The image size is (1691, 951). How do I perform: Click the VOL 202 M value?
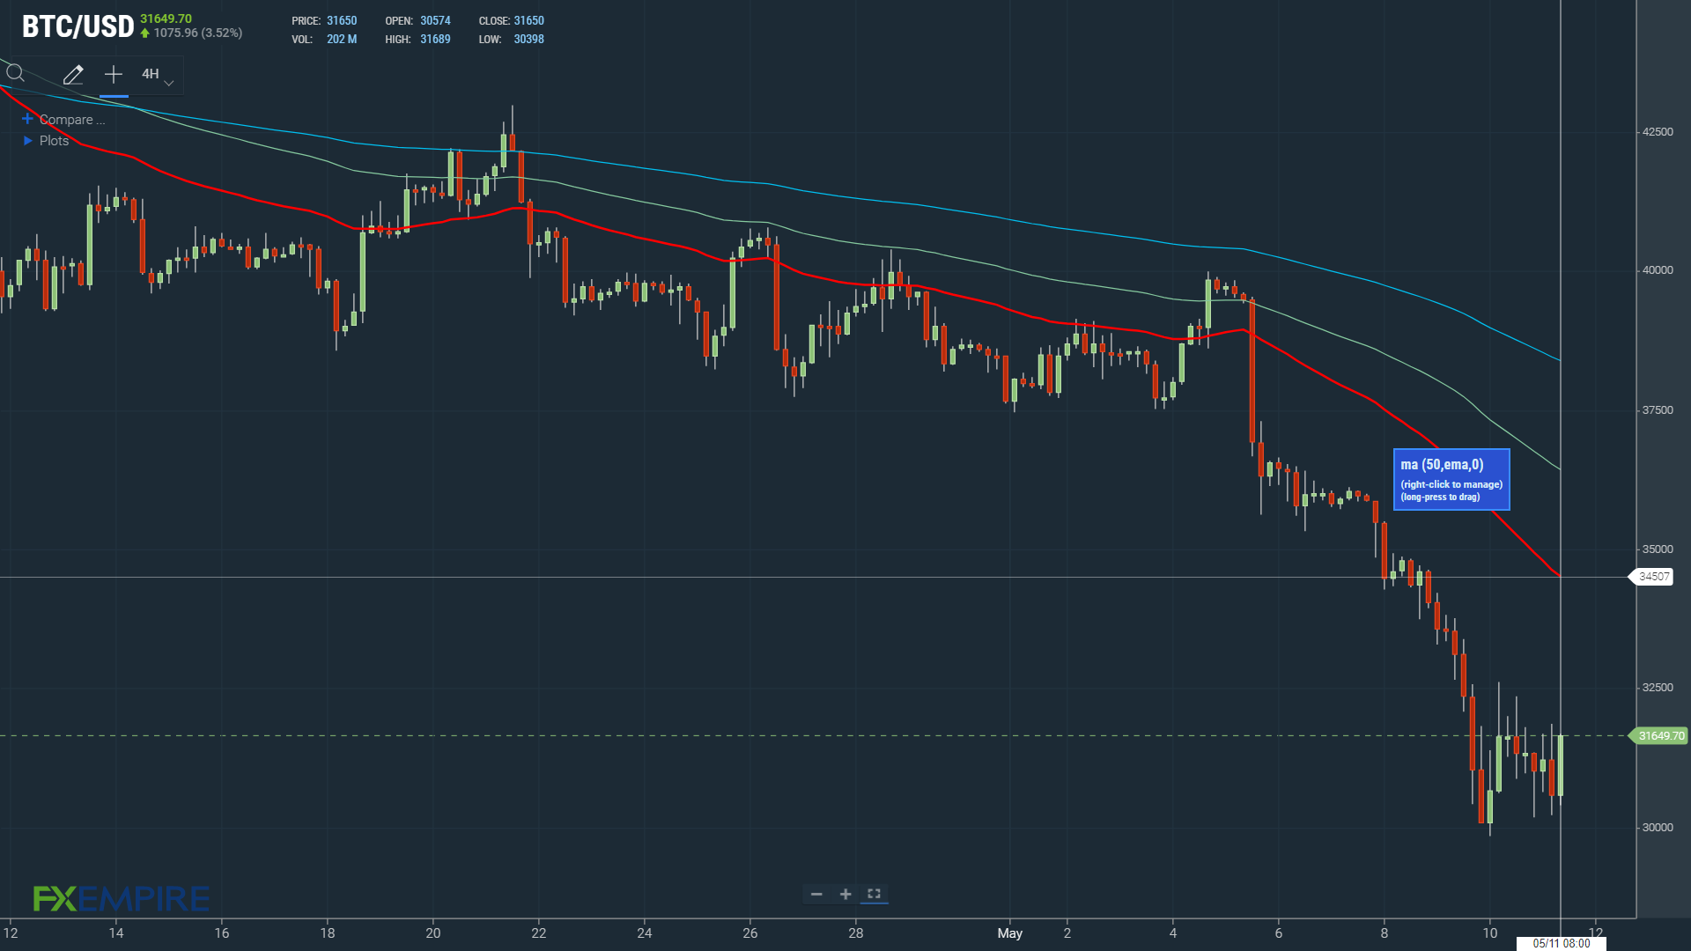click(x=342, y=39)
